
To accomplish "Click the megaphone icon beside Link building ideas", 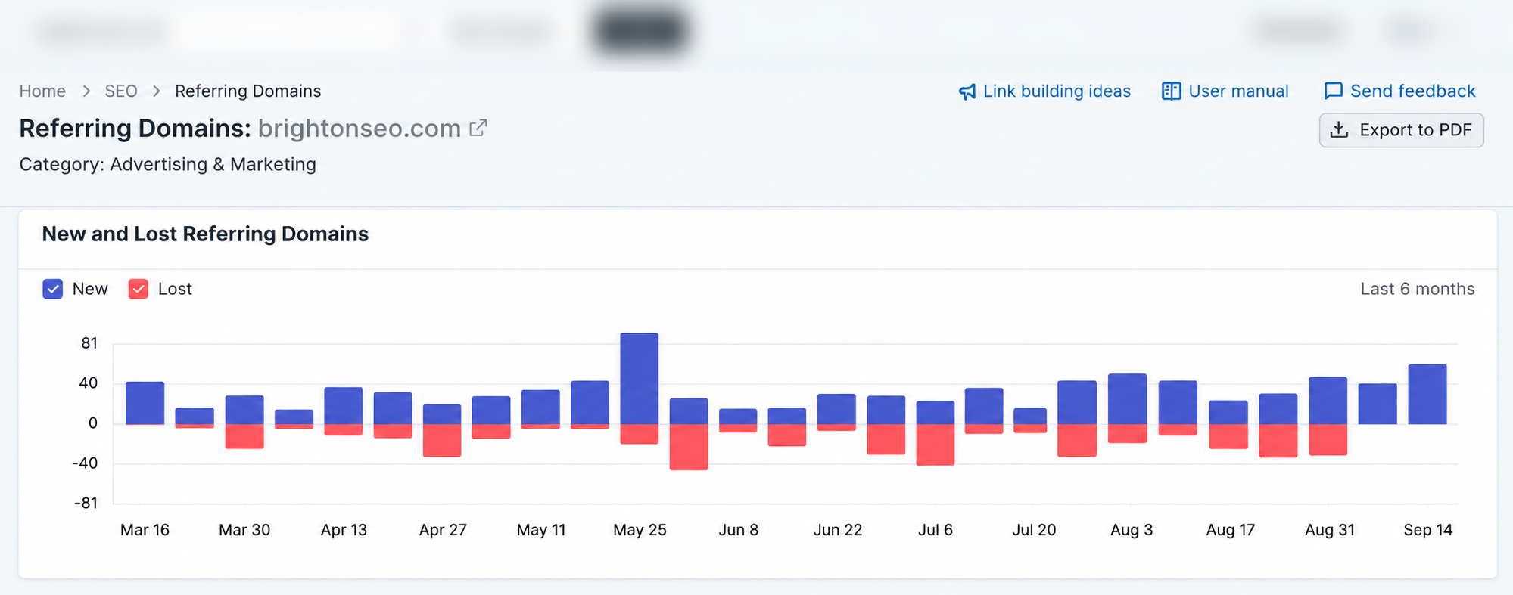I will pyautogui.click(x=967, y=92).
